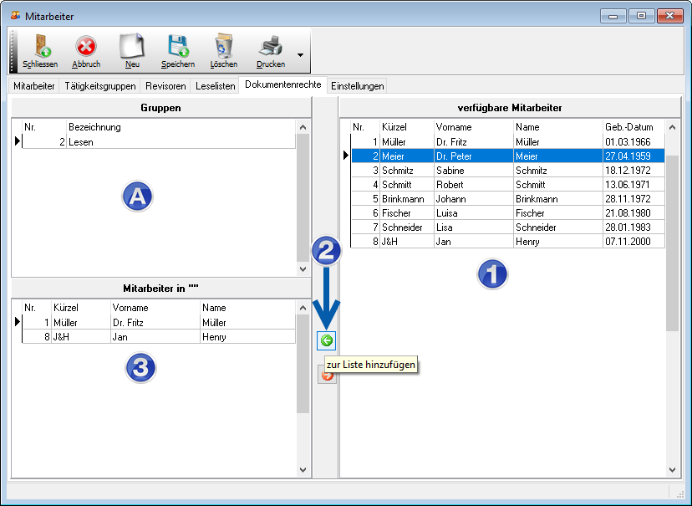Click green arrow to add to list
The width and height of the screenshot is (692, 506).
point(327,340)
